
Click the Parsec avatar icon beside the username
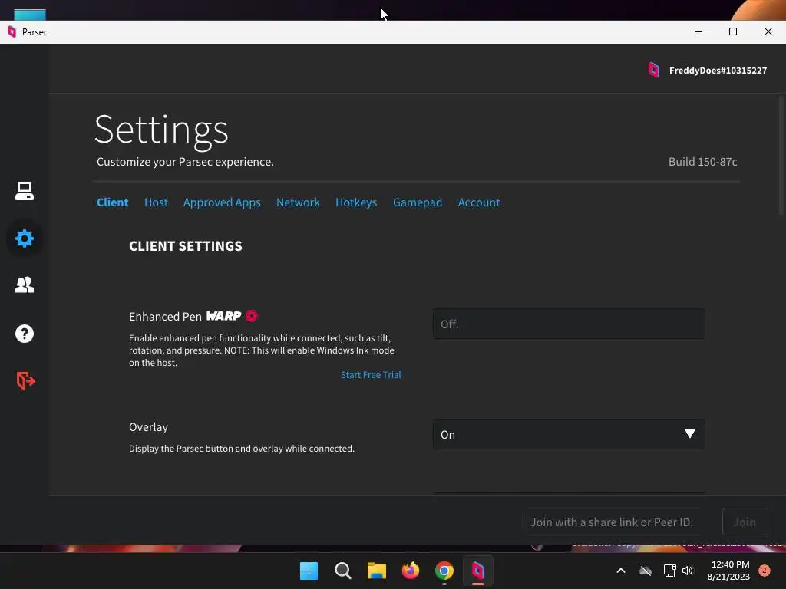click(x=654, y=70)
